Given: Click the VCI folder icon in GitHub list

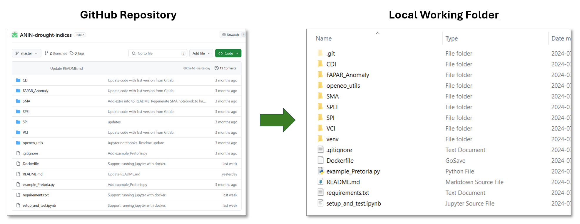Looking at the screenshot, I should coord(18,132).
